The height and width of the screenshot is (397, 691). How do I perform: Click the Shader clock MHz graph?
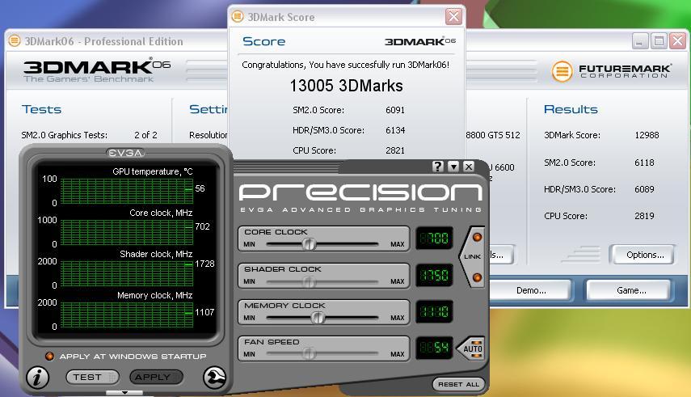point(127,273)
